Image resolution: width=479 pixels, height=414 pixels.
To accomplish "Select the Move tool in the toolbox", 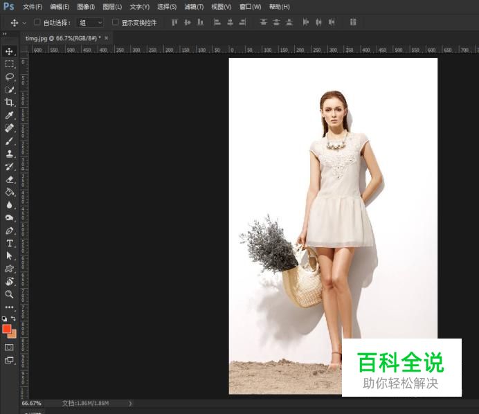I will 10,51.
